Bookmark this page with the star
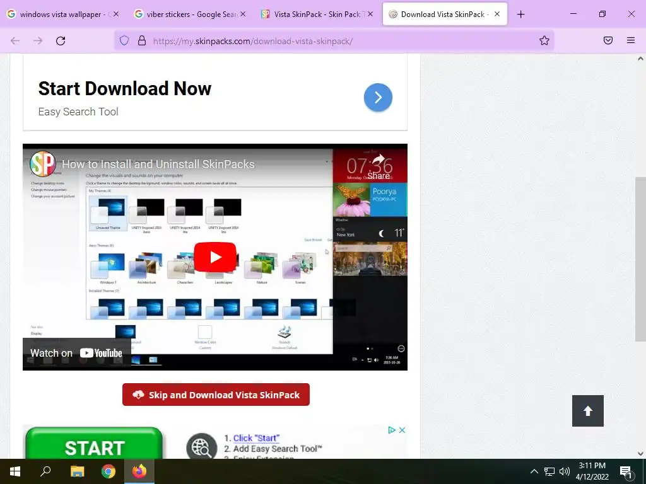 pyautogui.click(x=544, y=40)
